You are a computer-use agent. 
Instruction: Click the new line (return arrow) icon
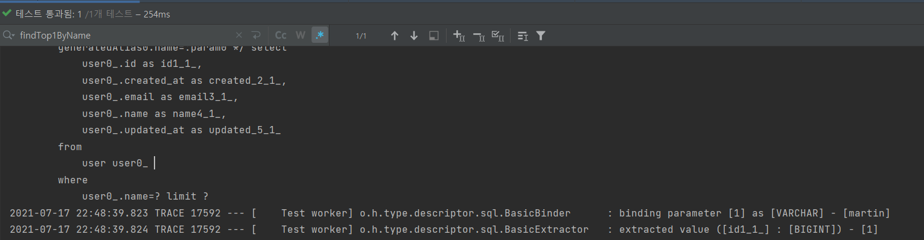pos(256,36)
